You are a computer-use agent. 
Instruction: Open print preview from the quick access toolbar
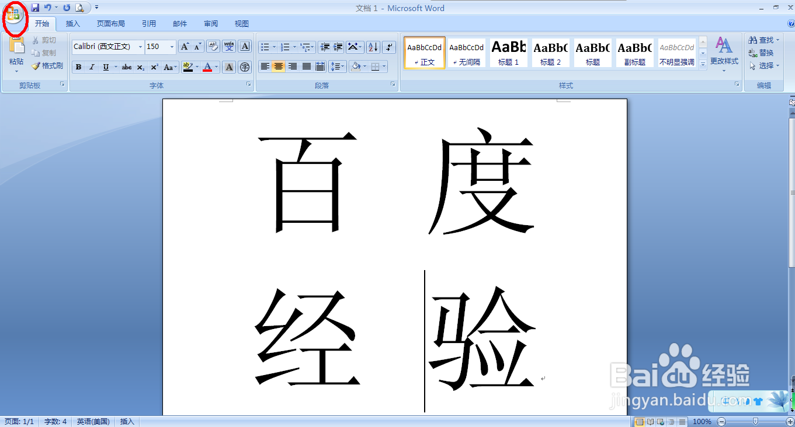[79, 8]
